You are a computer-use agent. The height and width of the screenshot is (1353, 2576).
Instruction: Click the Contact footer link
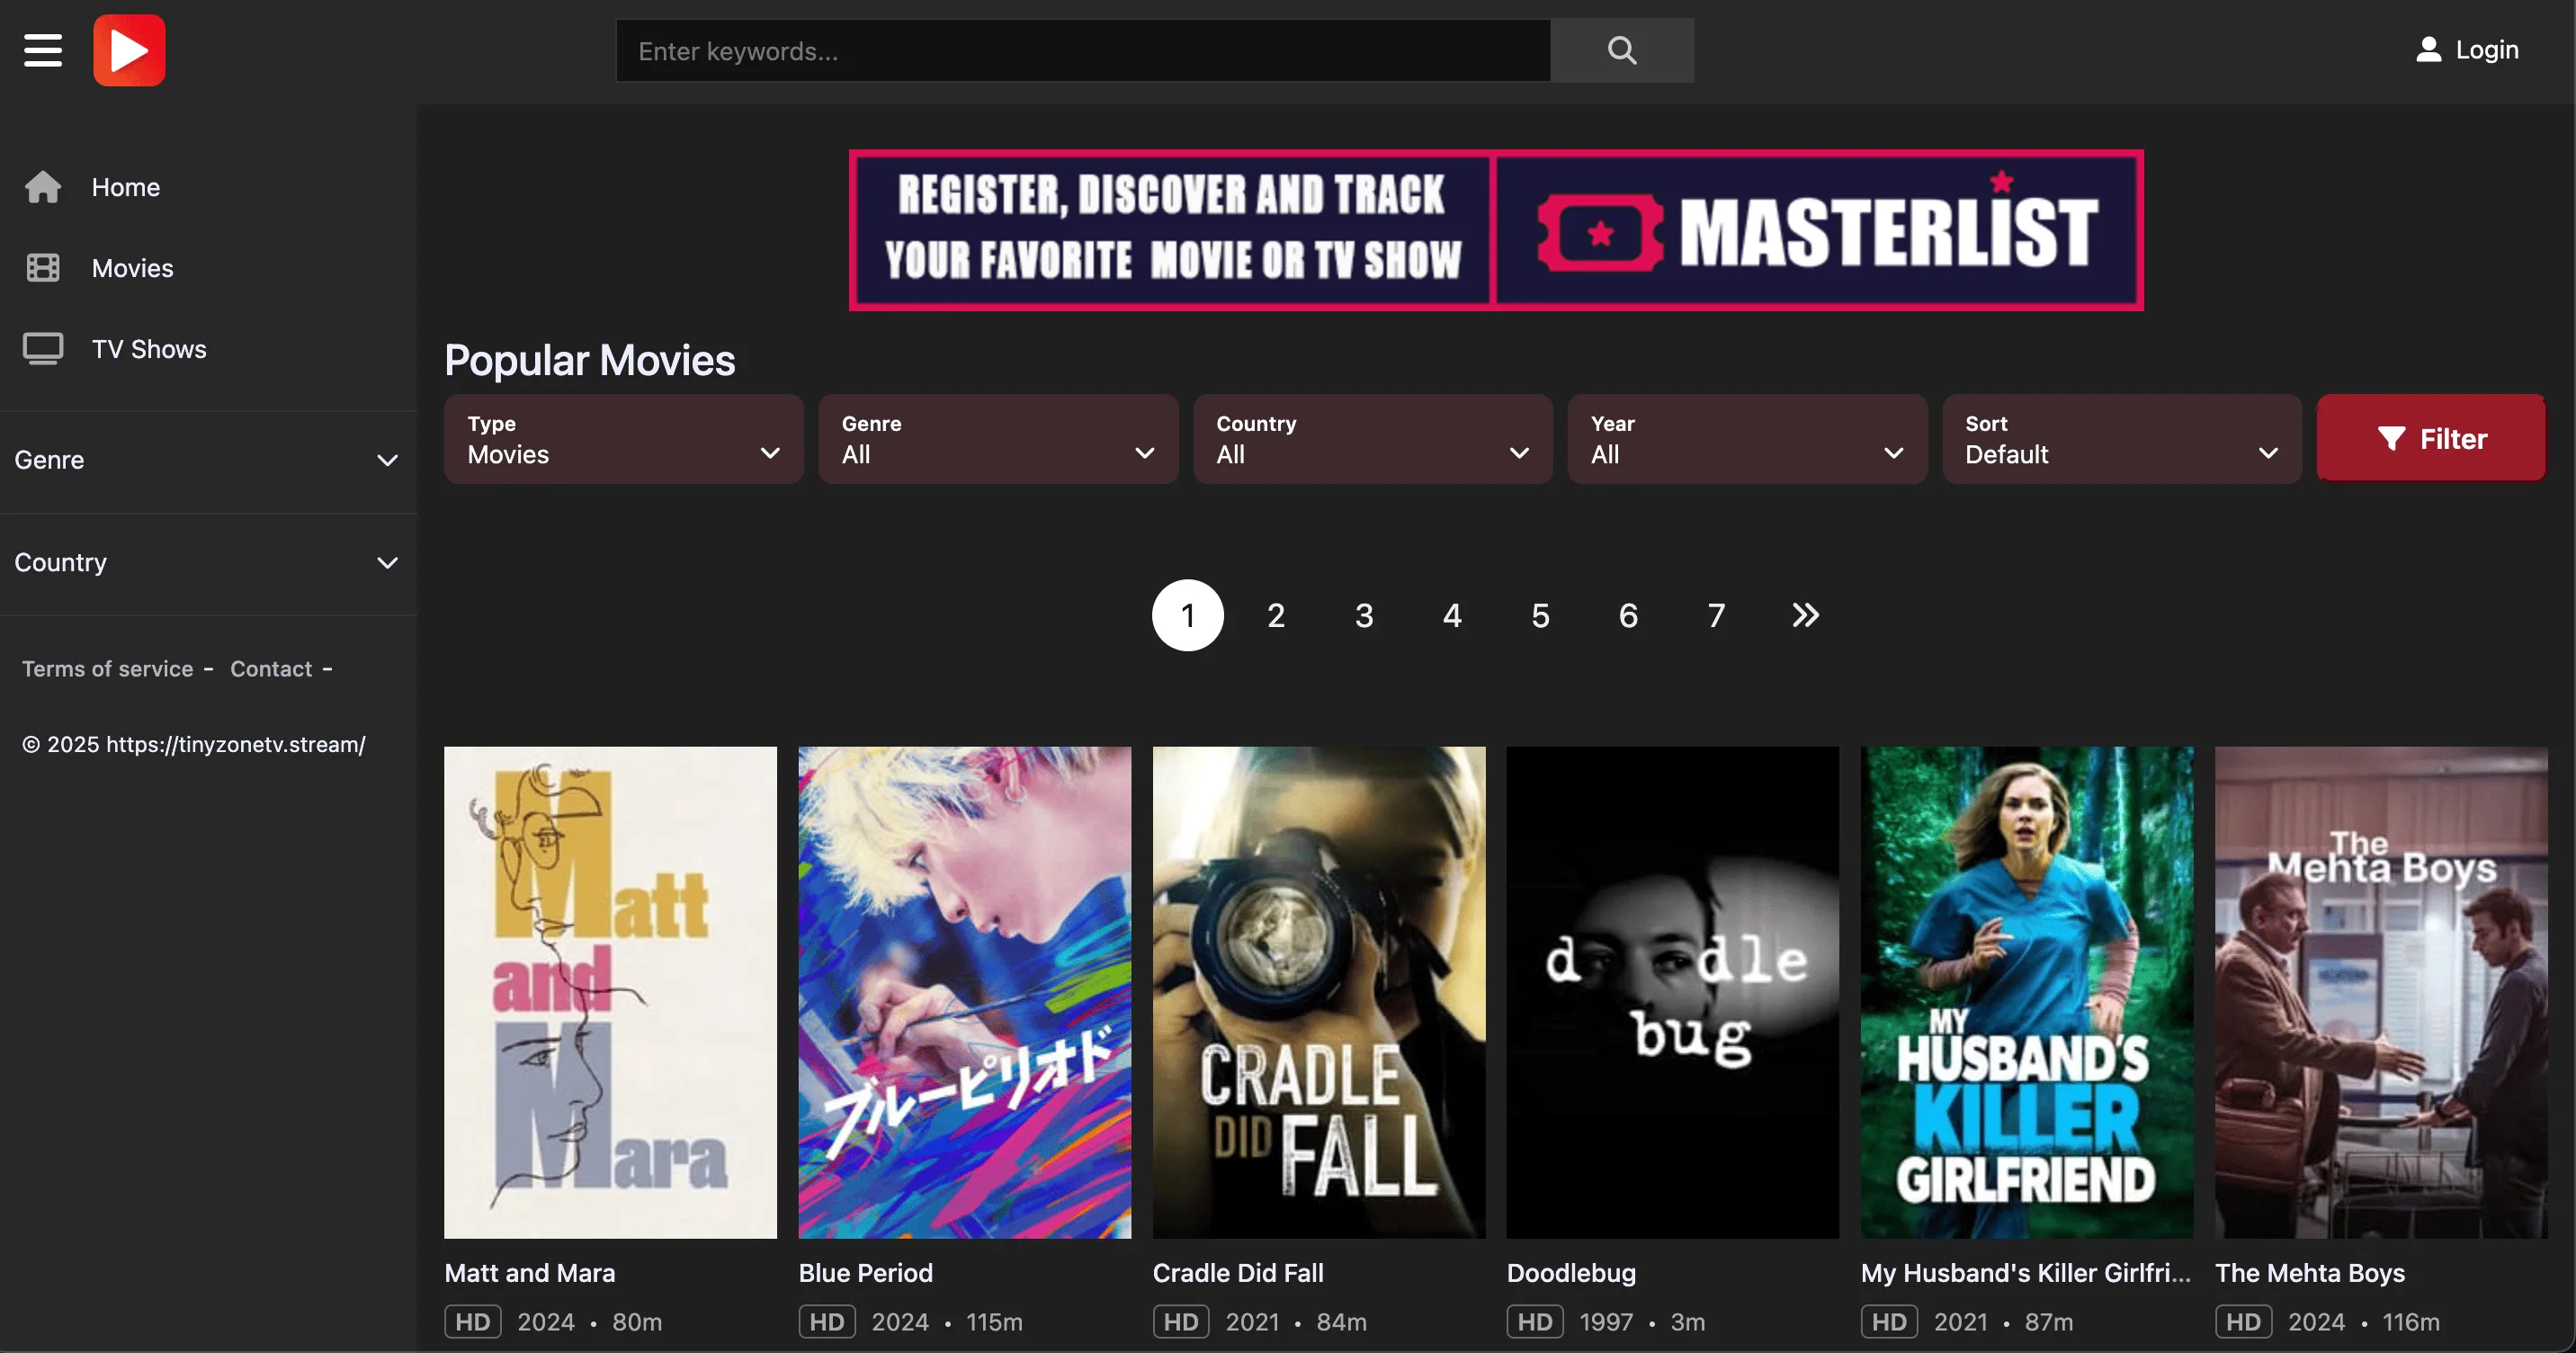click(x=271, y=669)
